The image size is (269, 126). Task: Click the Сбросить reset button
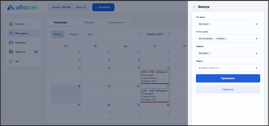(228, 89)
